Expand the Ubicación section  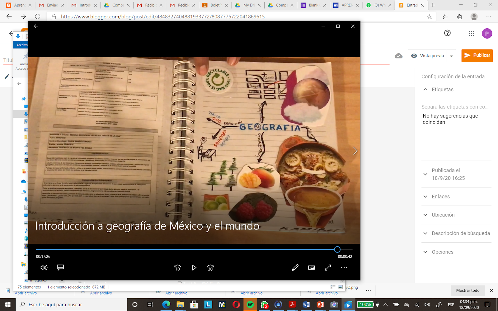(425, 215)
